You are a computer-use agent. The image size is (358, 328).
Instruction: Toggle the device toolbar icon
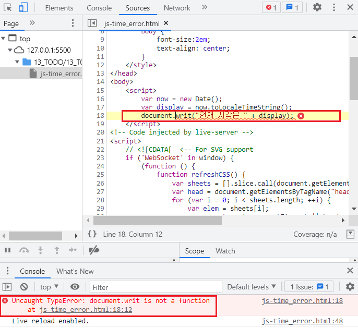click(23, 8)
